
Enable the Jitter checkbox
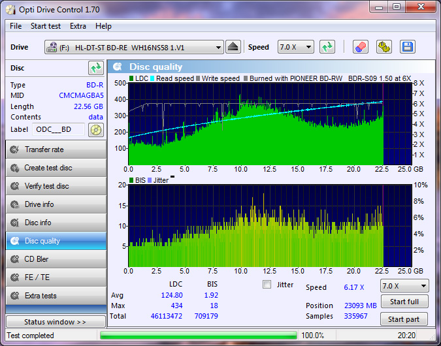click(267, 285)
